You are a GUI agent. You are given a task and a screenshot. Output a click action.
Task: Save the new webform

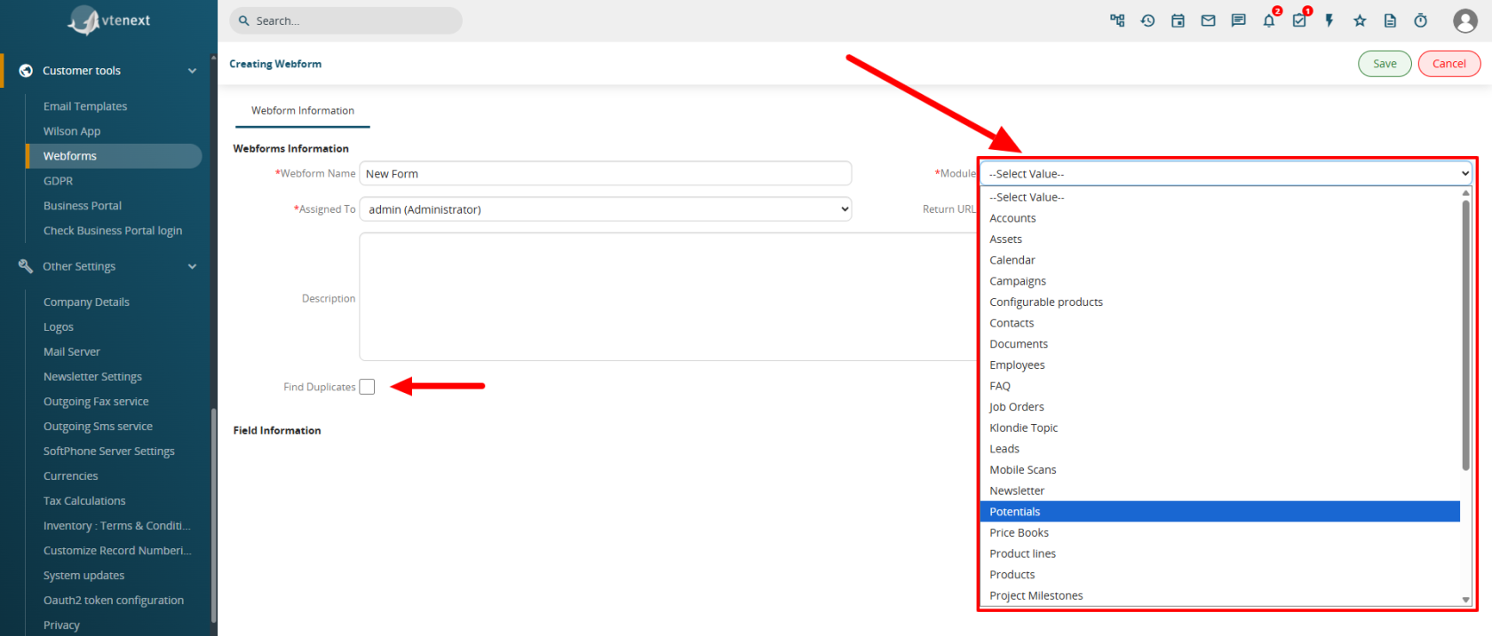[1385, 64]
